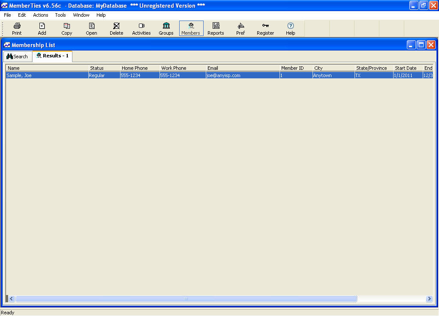Sort by the Start Date column header

(x=408, y=68)
